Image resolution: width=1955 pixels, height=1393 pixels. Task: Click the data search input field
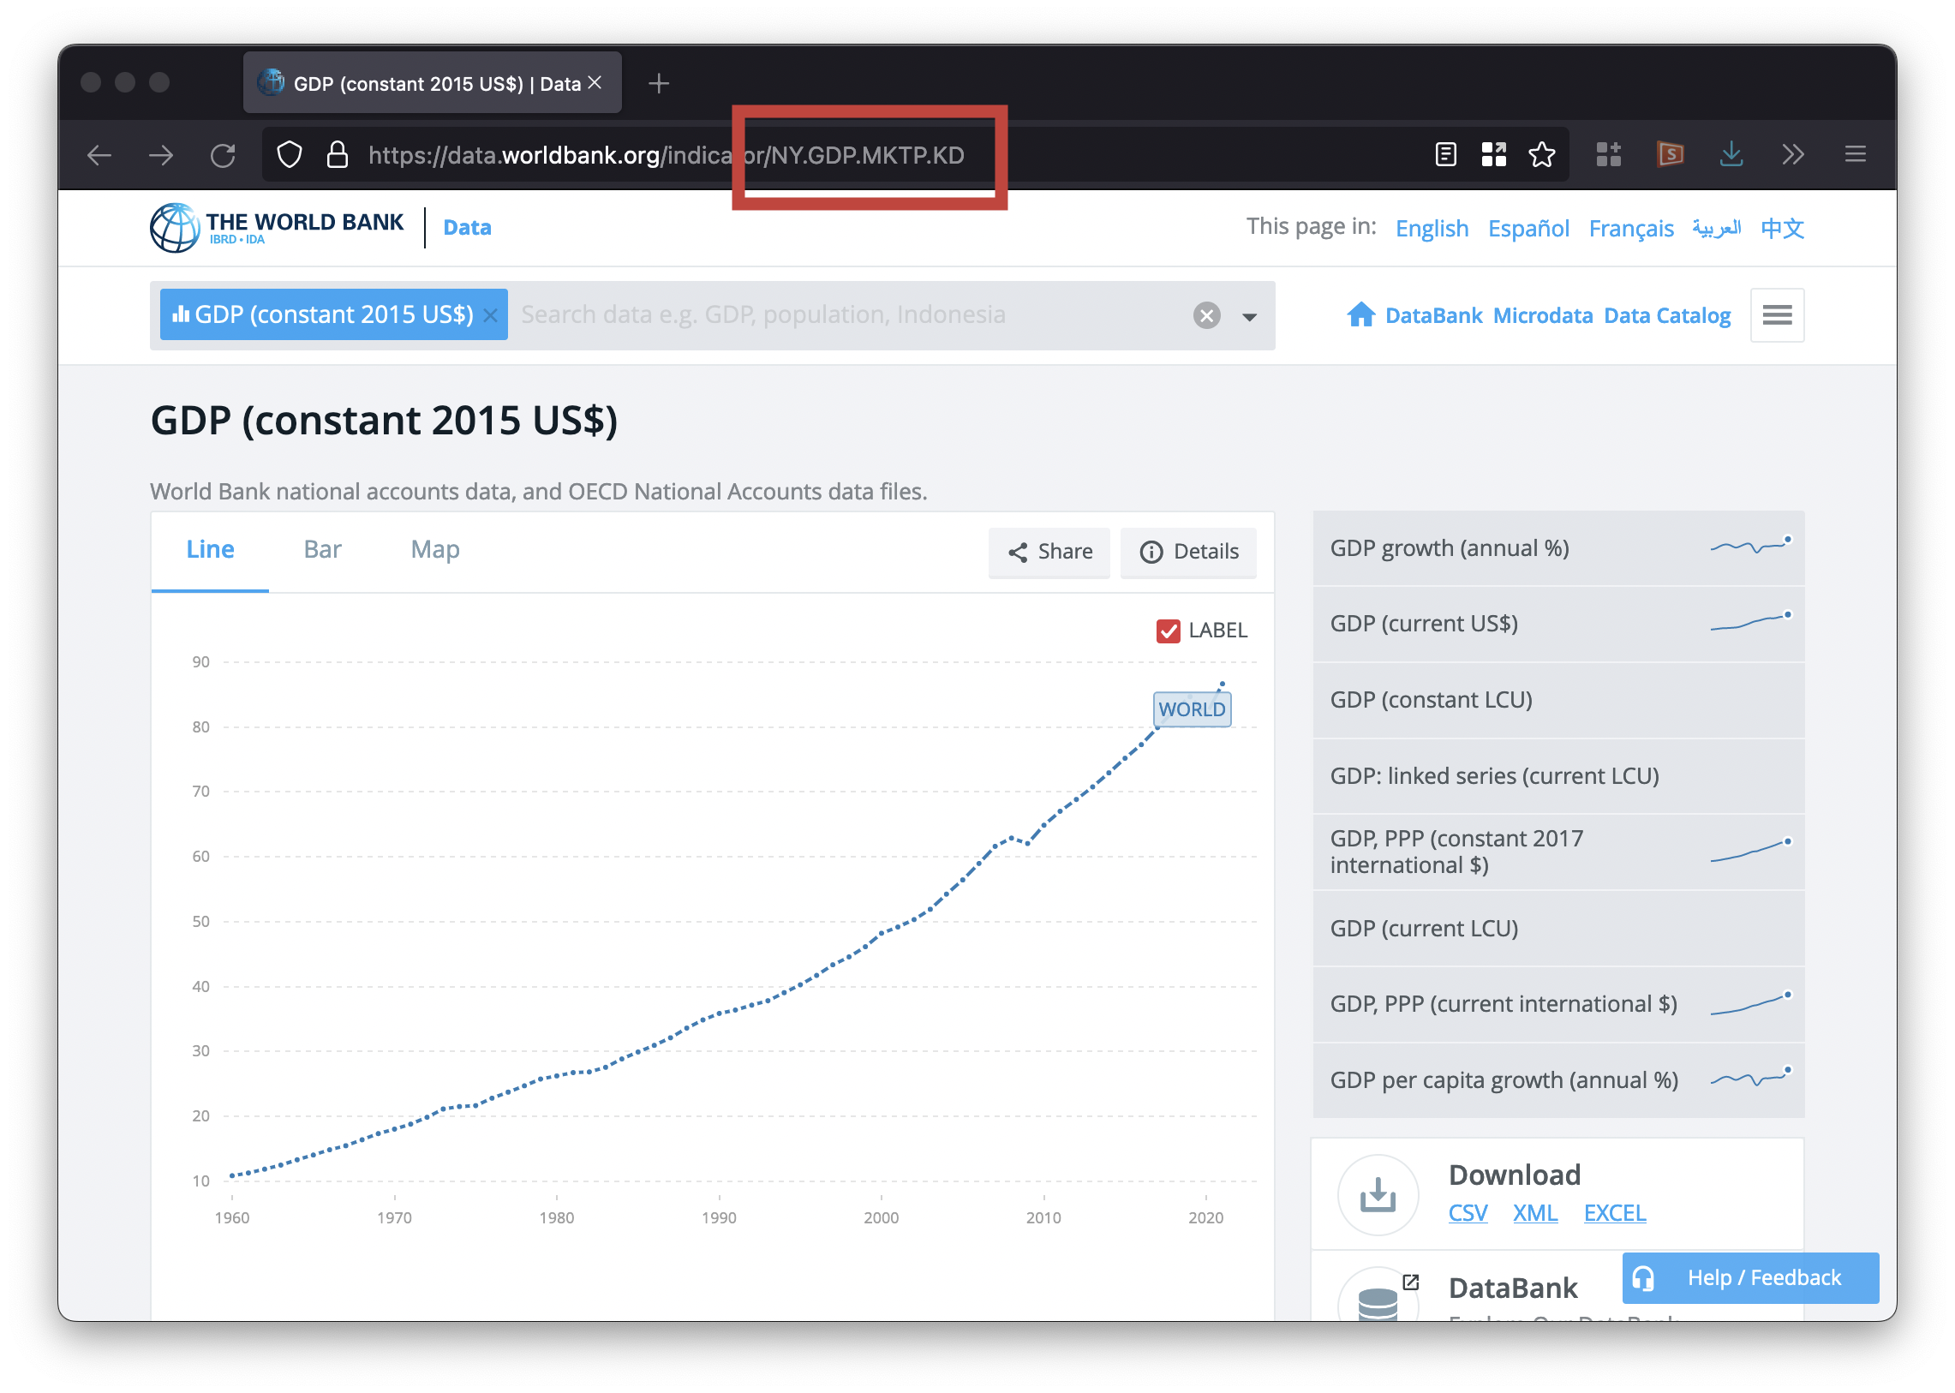pos(849,315)
